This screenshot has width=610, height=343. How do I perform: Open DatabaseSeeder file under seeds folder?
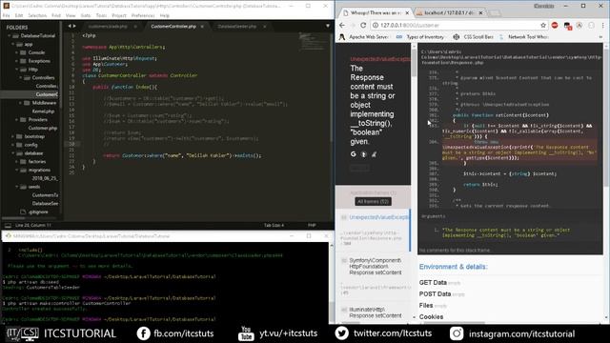point(45,203)
